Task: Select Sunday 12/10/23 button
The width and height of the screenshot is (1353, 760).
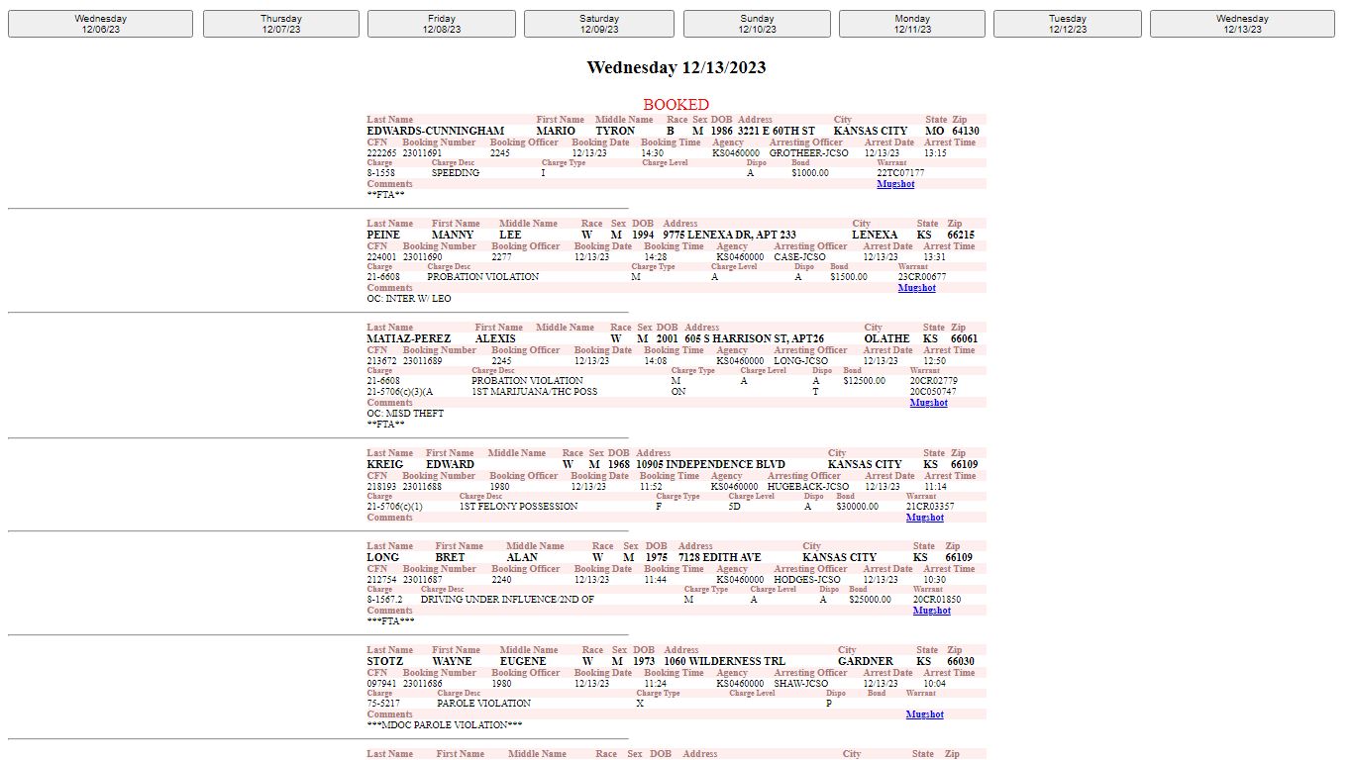Action: pos(758,24)
